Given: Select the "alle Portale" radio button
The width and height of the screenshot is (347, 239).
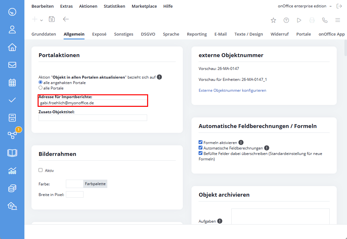Looking at the screenshot, I should click(40, 88).
